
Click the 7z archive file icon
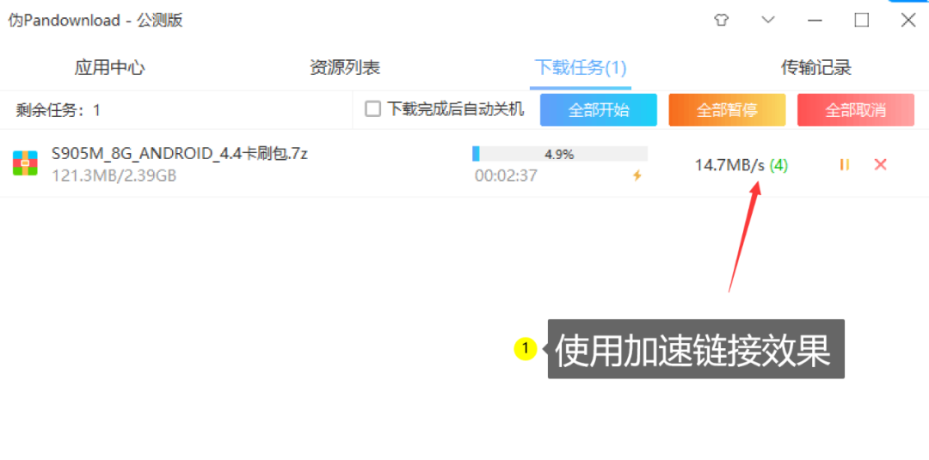[25, 163]
